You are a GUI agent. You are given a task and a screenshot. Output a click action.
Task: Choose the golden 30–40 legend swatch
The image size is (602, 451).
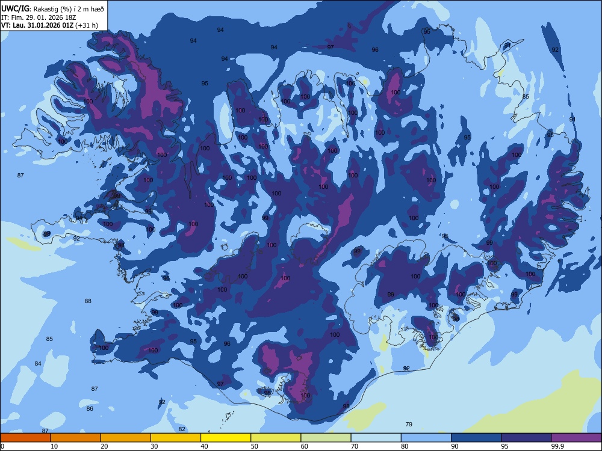[176, 438]
